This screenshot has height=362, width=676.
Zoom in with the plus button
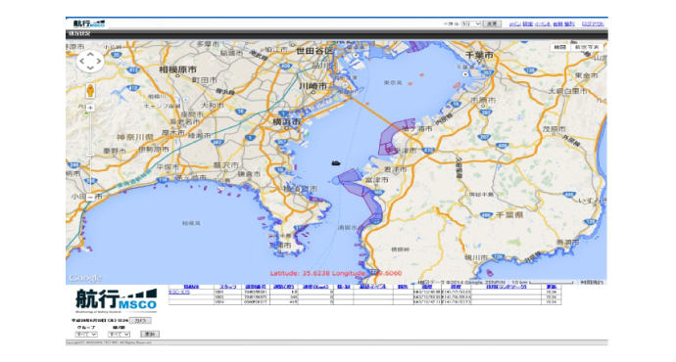[90, 108]
